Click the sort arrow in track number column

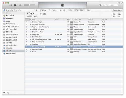click(29, 20)
